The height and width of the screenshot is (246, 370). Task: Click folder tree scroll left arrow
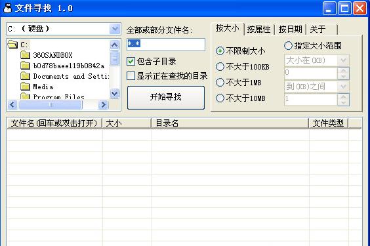[x=12, y=104]
